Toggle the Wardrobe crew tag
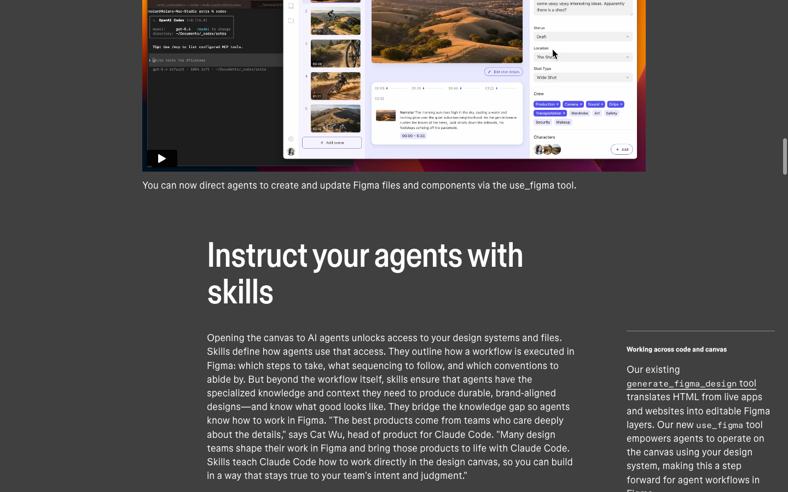The width and height of the screenshot is (788, 492). 580,113
